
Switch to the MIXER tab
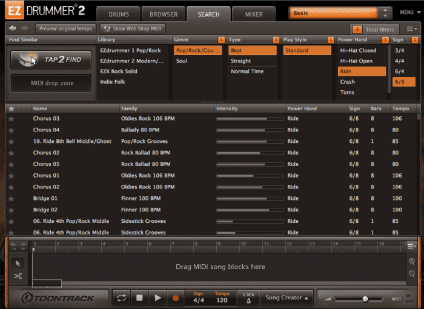[254, 14]
